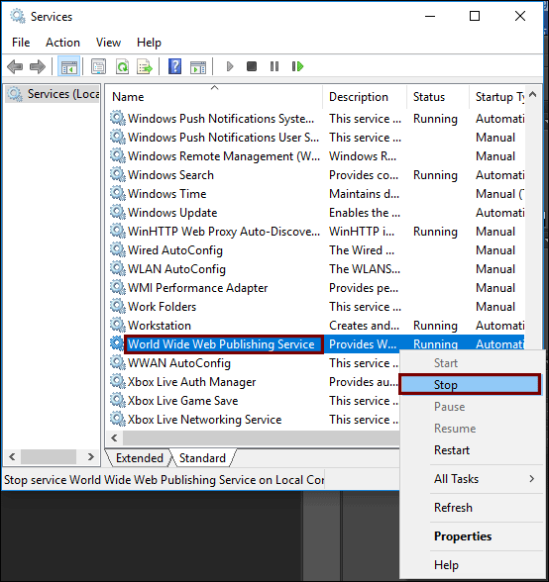Toggle the Show/Hide Action Pane icon
This screenshot has height=582, width=549.
click(198, 67)
